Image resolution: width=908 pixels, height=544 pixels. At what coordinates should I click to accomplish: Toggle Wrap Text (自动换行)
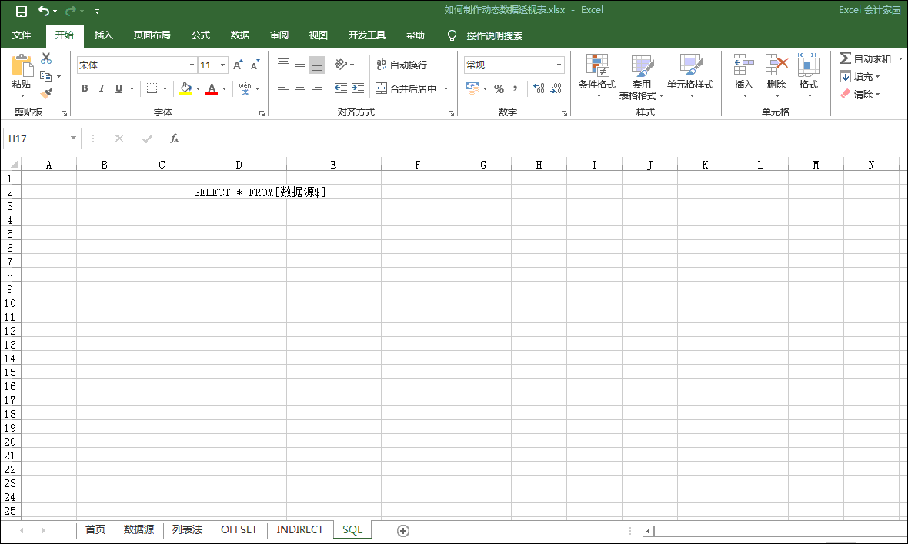tap(401, 65)
